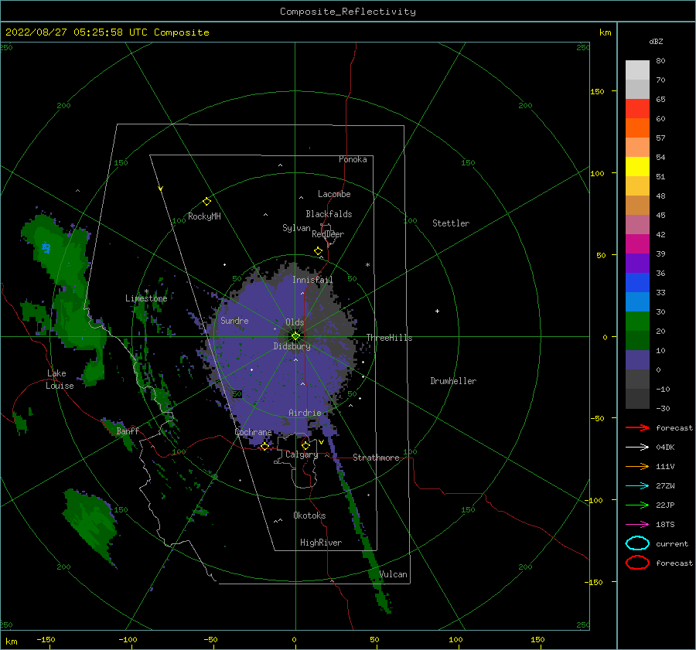The width and height of the screenshot is (696, 650).
Task: Select the bright yellow 54 dBZ swatch
Action: click(637, 167)
